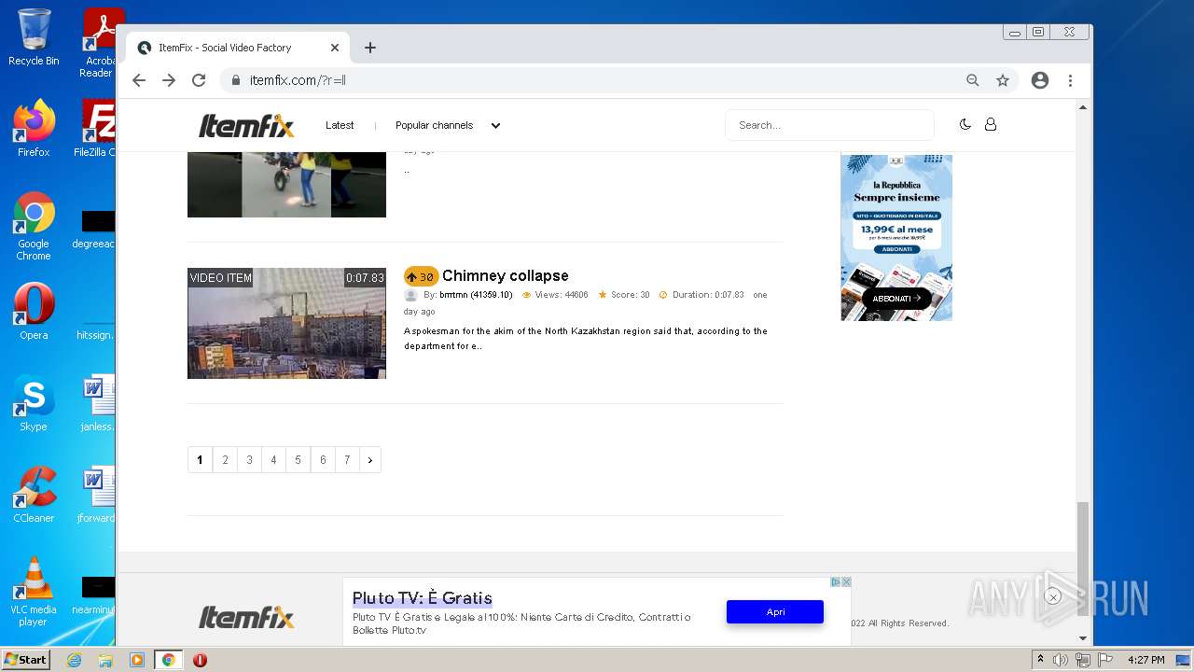Click the Views: 44606 text
This screenshot has width=1194, height=672.
point(562,295)
